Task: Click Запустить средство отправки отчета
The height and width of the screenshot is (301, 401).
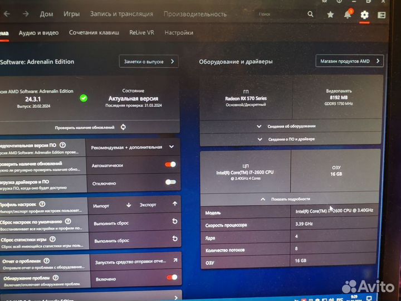Action: coord(130,262)
